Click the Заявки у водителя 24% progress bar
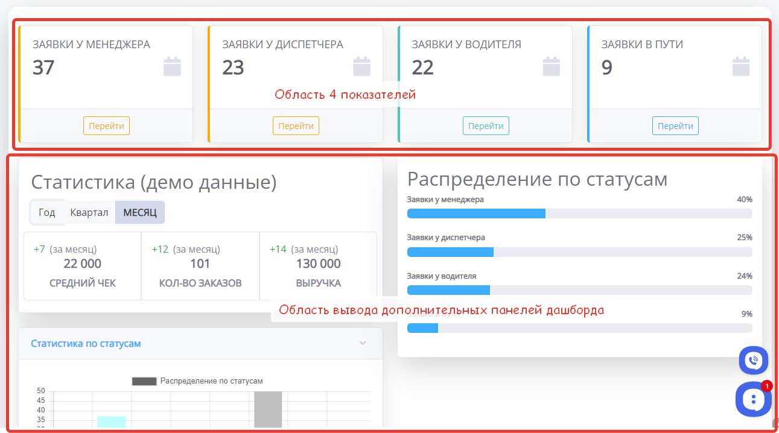Image resolution: width=779 pixels, height=433 pixels. click(x=579, y=290)
